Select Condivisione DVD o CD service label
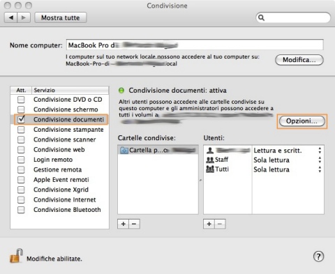Image resolution: width=335 pixels, height=274 pixels. 68,100
